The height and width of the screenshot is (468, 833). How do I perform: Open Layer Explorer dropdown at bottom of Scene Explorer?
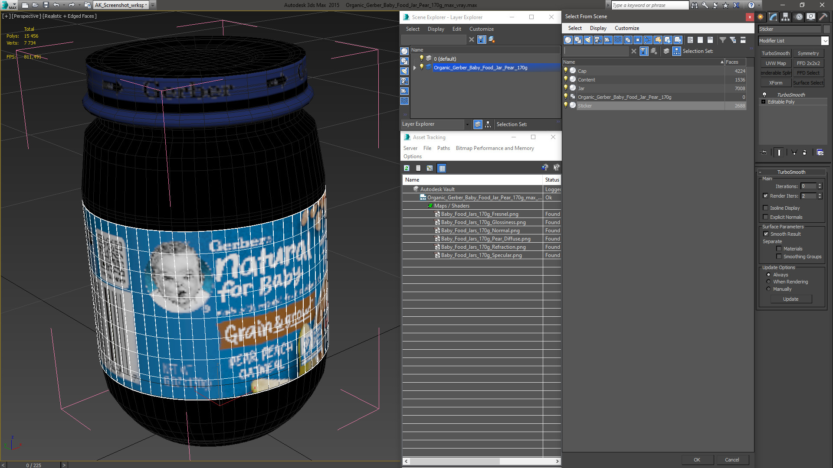[467, 124]
